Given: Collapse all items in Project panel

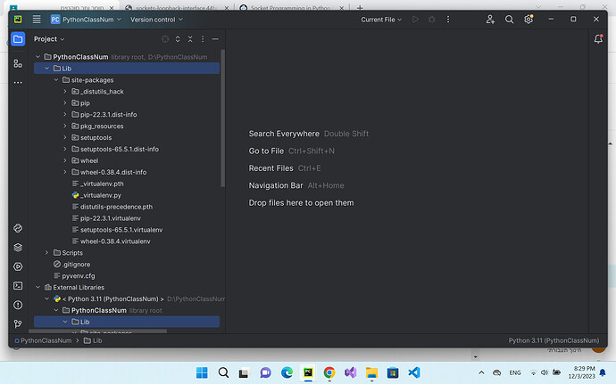Looking at the screenshot, I should click(190, 39).
